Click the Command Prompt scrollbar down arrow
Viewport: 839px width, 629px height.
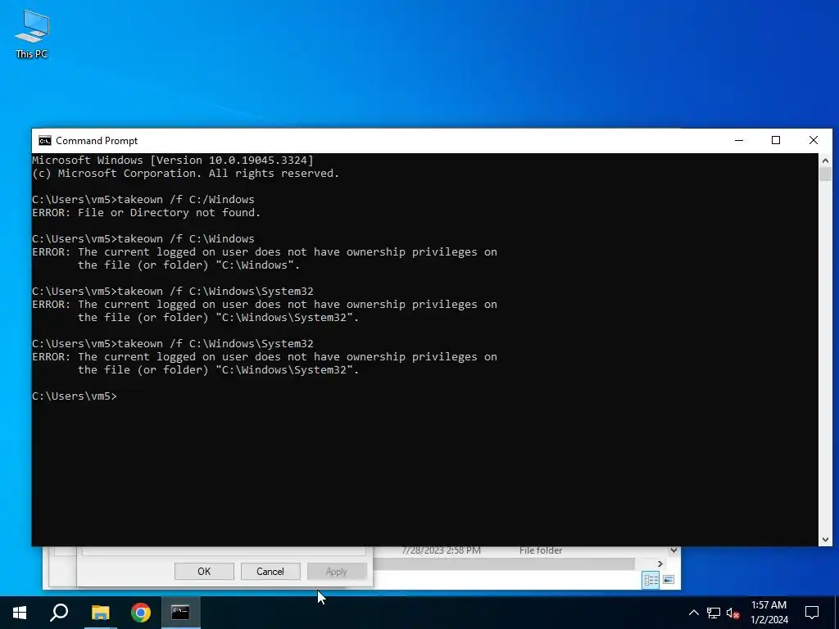825,540
